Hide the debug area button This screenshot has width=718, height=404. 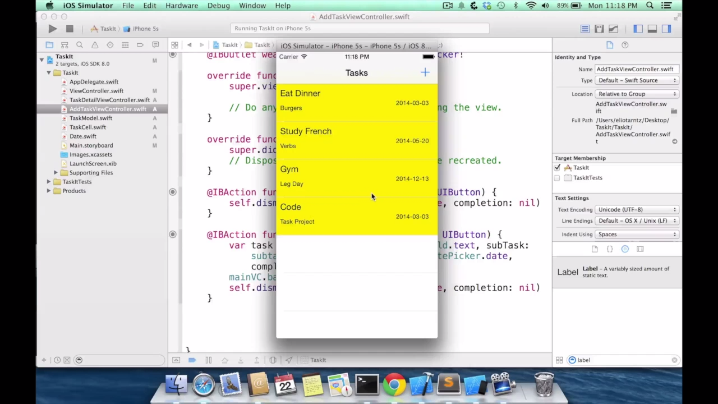[176, 360]
